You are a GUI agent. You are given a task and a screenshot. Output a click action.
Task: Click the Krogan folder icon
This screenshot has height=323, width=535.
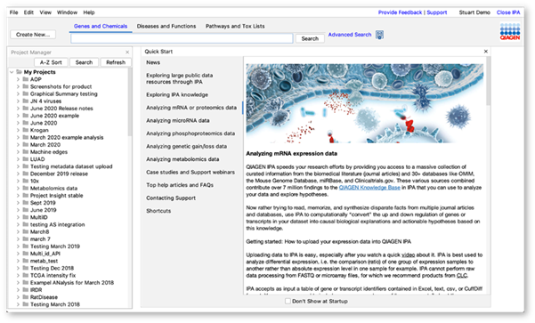(26, 130)
